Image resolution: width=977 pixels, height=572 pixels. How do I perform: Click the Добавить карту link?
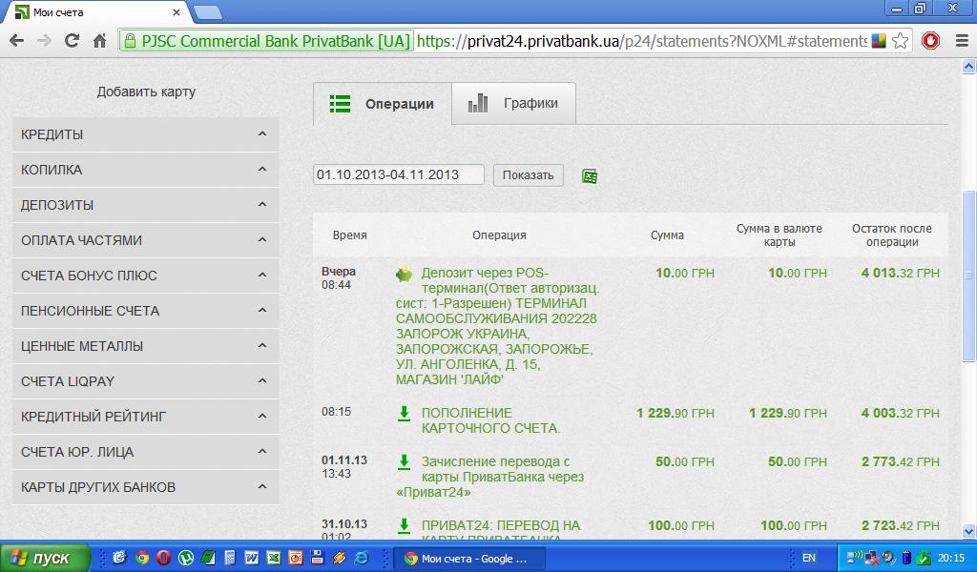point(146,92)
